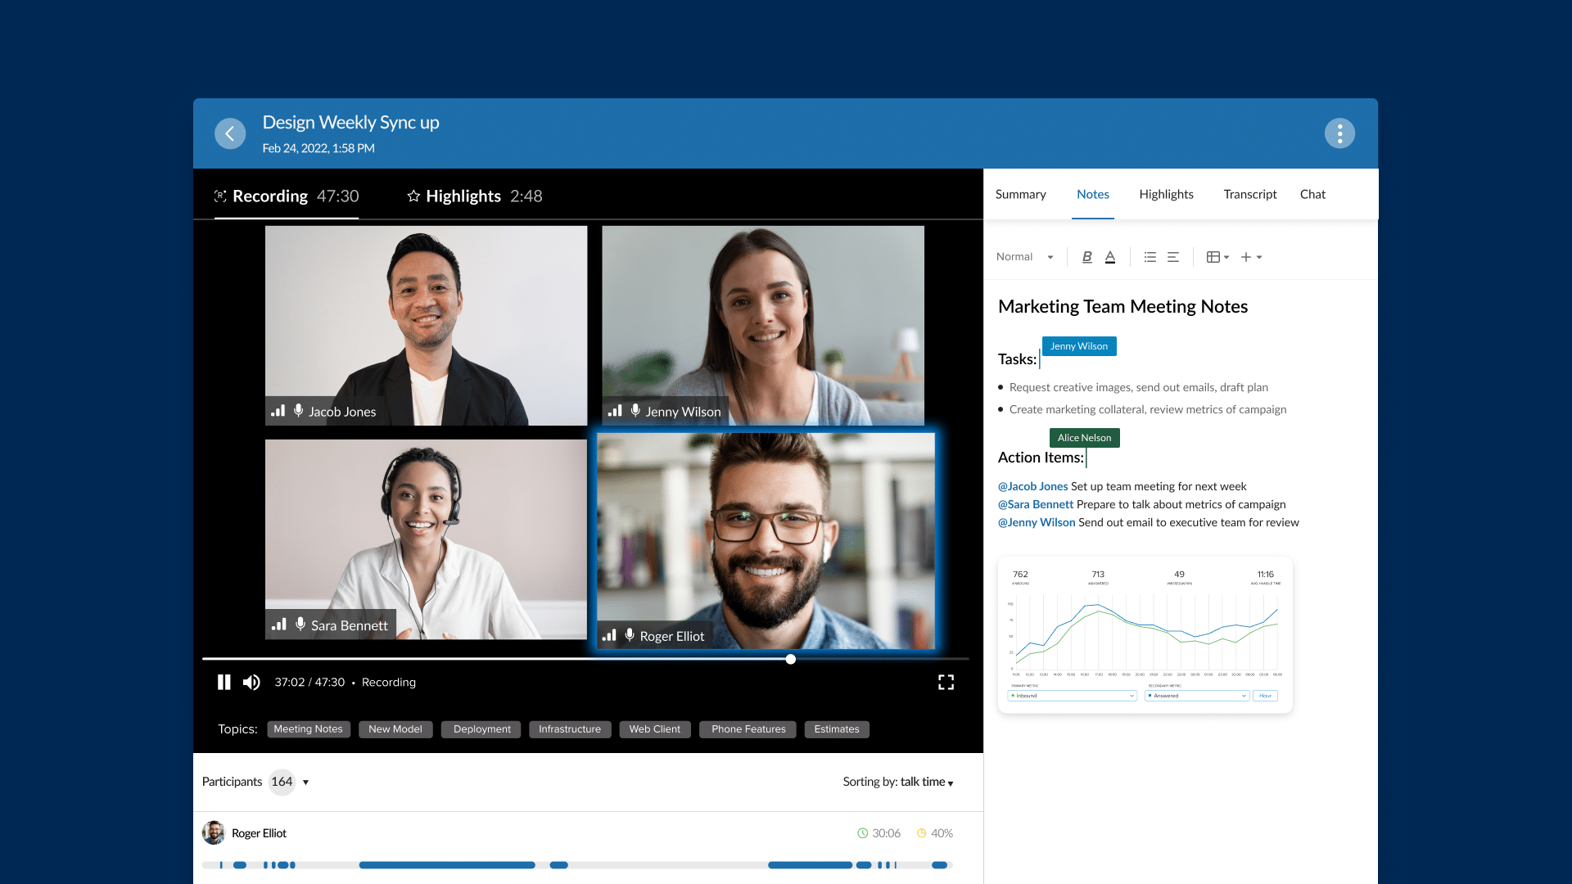Open the plus insert menu
1572x884 pixels.
1251,257
